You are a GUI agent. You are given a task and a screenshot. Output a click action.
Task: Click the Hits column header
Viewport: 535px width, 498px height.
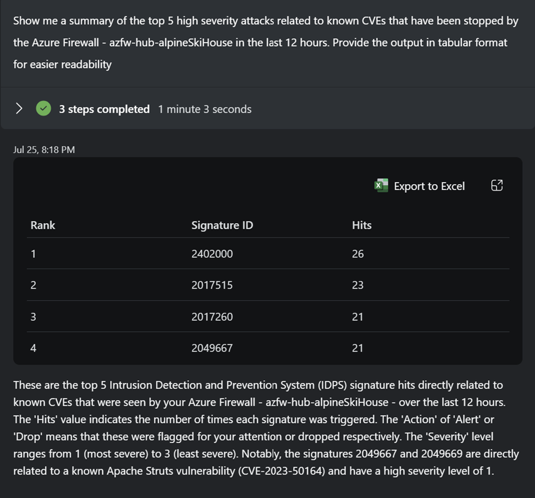pyautogui.click(x=362, y=225)
